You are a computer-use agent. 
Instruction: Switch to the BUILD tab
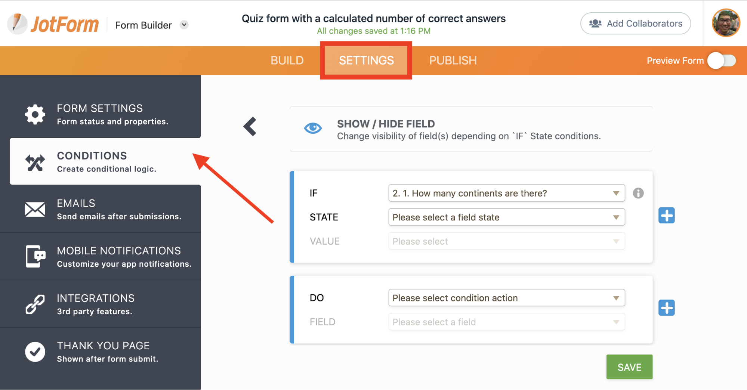click(x=287, y=61)
